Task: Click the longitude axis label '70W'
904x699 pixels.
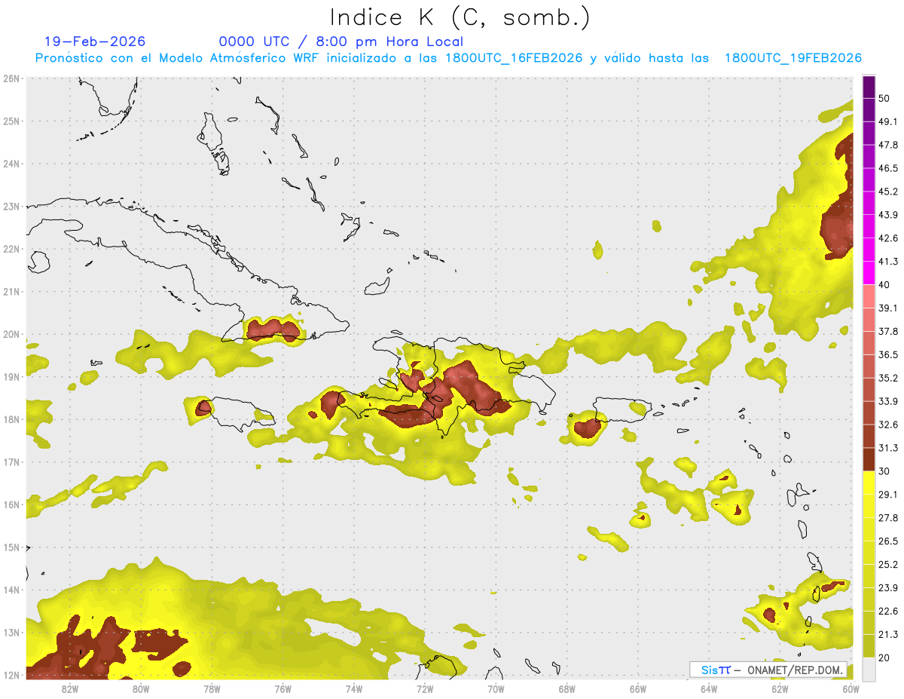Action: tap(496, 689)
